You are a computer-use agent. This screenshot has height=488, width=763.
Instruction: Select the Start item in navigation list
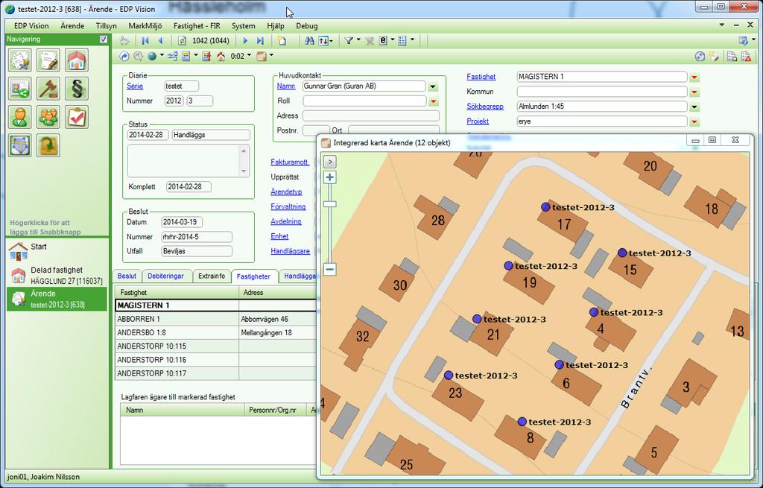57,251
